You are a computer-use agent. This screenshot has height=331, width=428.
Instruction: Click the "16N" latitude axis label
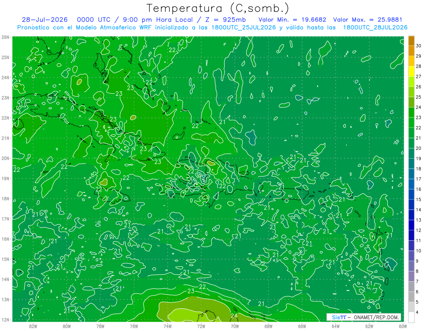pos(5,239)
